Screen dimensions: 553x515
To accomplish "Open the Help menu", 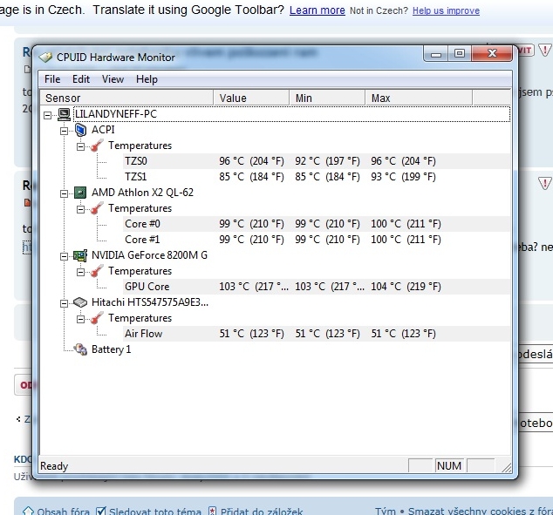I will click(x=147, y=79).
